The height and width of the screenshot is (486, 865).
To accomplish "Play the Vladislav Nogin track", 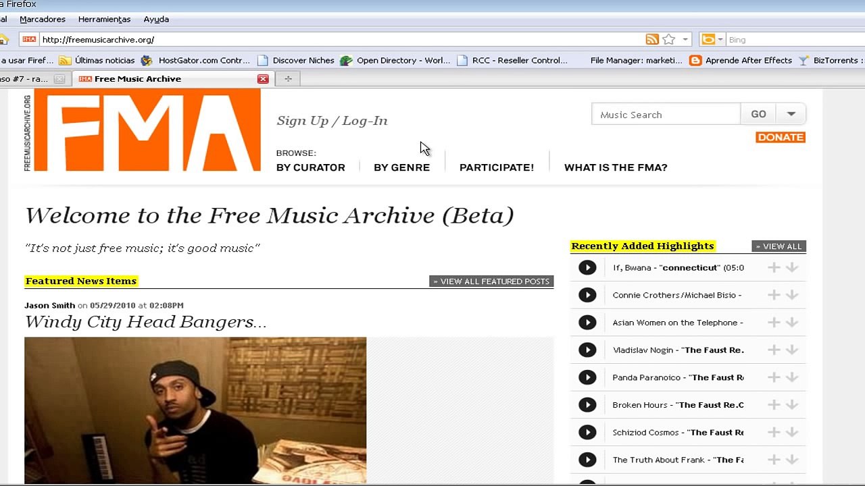I will tap(587, 350).
